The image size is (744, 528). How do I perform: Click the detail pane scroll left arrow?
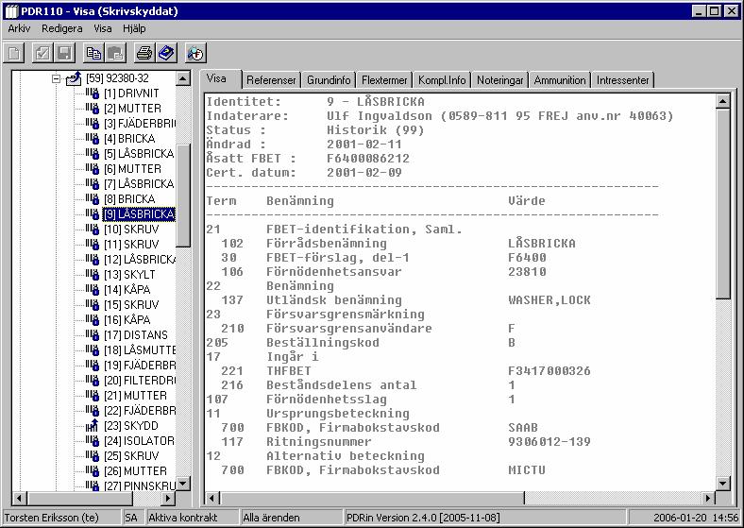pos(211,498)
